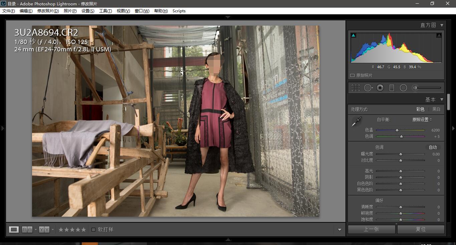The height and width of the screenshot is (245, 456).
Task: Activate the Red Eye Correction tool
Action: [380, 88]
